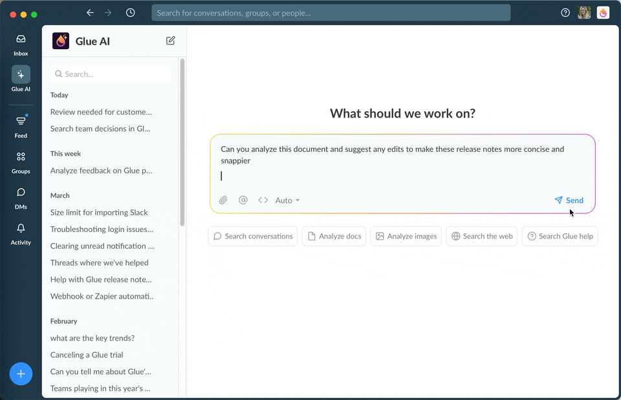Click the chat list vertical scrollbar
The image size is (621, 400).
[x=182, y=142]
